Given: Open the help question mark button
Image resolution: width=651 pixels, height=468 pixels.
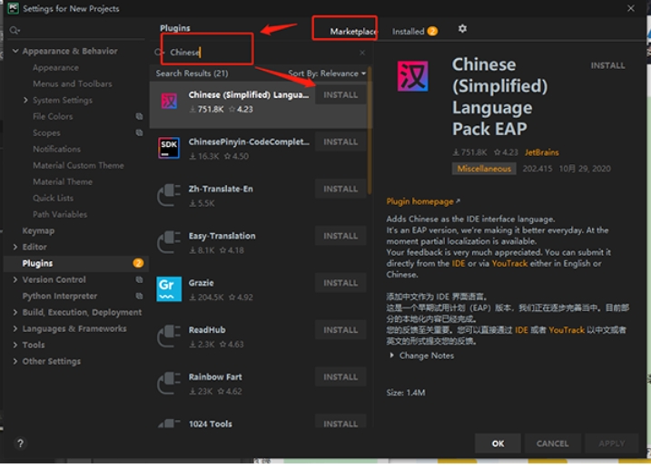Looking at the screenshot, I should (20, 444).
